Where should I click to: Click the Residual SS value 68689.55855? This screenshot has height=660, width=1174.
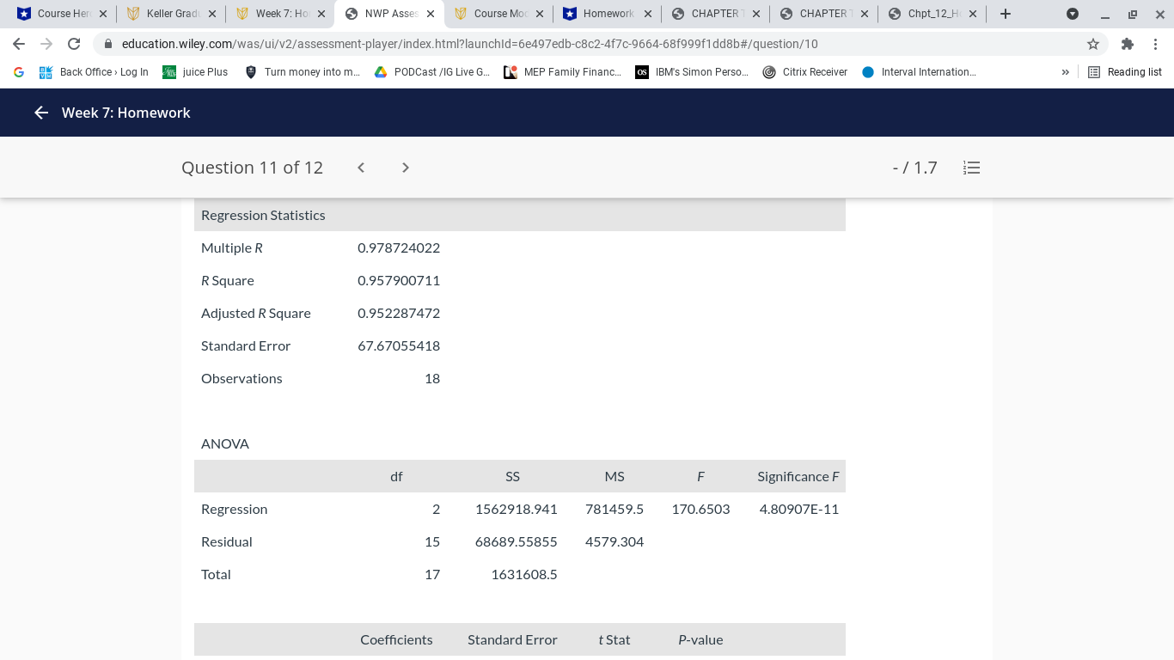tap(517, 541)
